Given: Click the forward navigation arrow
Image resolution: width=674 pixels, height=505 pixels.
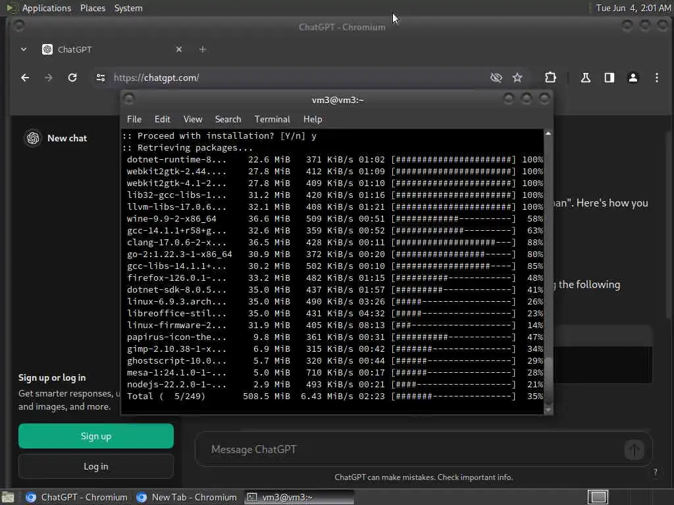Looking at the screenshot, I should tap(49, 78).
